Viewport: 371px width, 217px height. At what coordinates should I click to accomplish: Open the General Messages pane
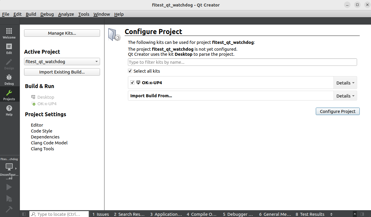[x=275, y=214]
